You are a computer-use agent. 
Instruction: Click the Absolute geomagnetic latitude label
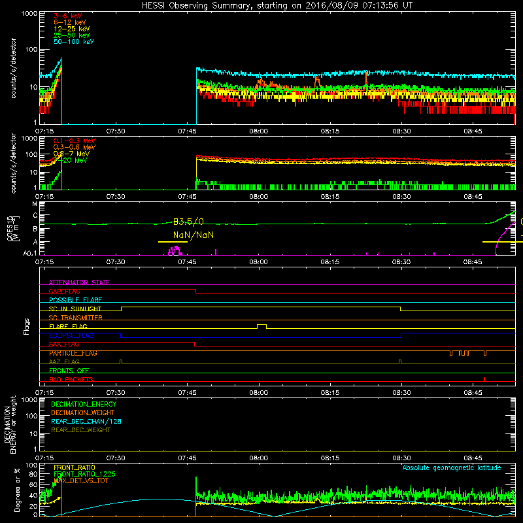coord(452,468)
